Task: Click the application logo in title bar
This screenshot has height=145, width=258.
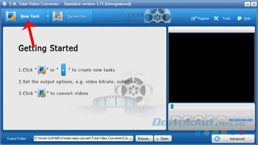Action: pyautogui.click(x=4, y=4)
